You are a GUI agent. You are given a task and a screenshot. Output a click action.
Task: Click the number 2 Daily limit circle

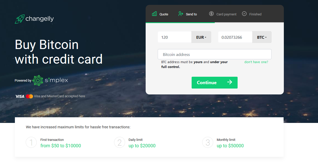pos(119,142)
